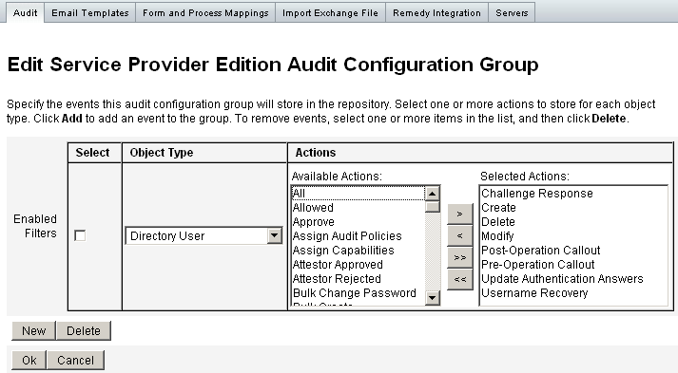Select 'Attestor Approved' in Available Actions
The image size is (678, 373).
pyautogui.click(x=358, y=265)
